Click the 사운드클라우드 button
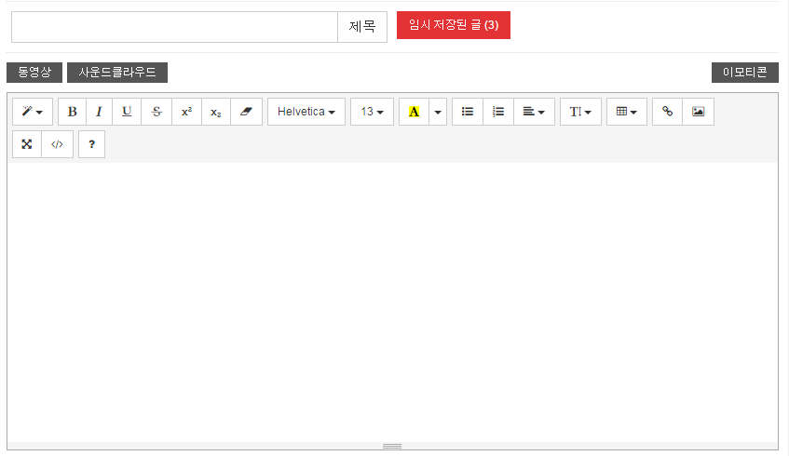The height and width of the screenshot is (456, 789). tap(117, 73)
